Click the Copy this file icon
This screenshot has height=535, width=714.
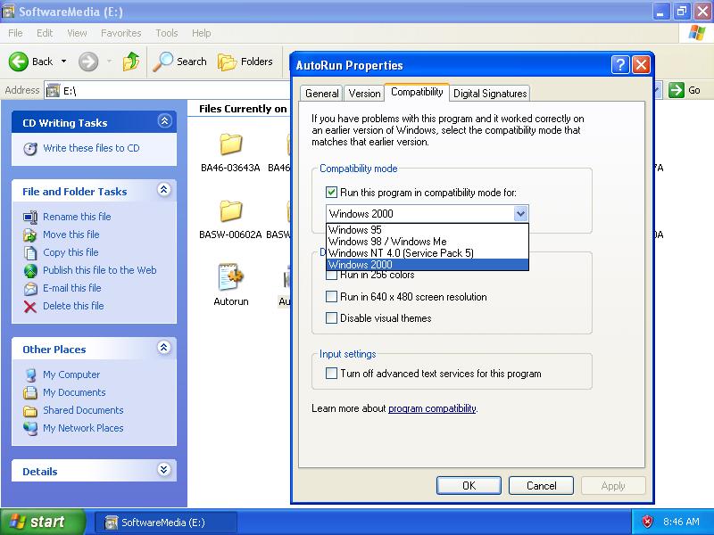pos(30,252)
